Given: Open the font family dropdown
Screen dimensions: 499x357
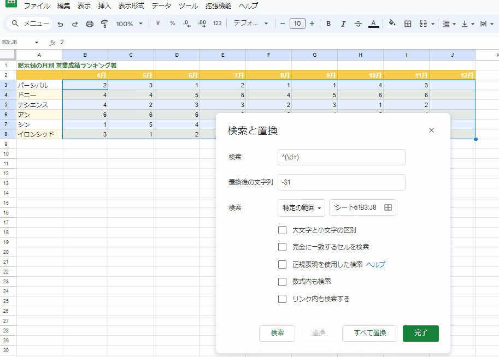Looking at the screenshot, I should tap(251, 23).
